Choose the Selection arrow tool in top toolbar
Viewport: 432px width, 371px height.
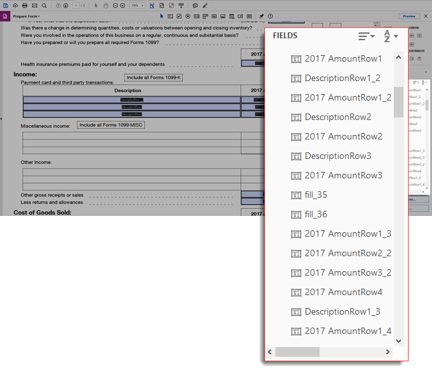(96, 5)
